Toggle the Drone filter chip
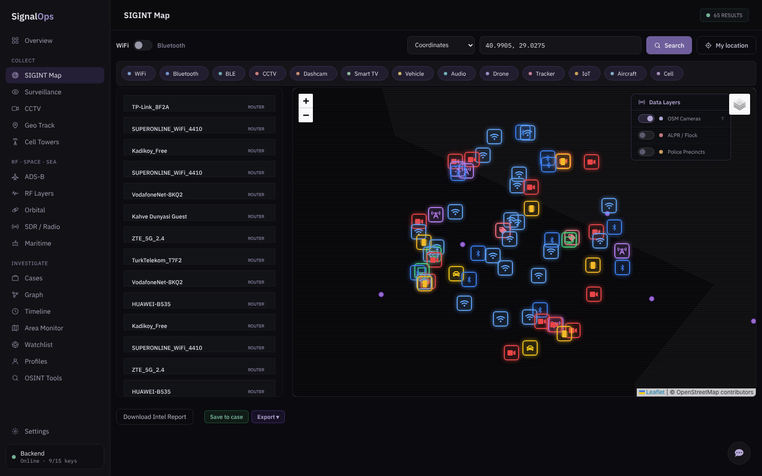This screenshot has height=476, width=762. 499,73
